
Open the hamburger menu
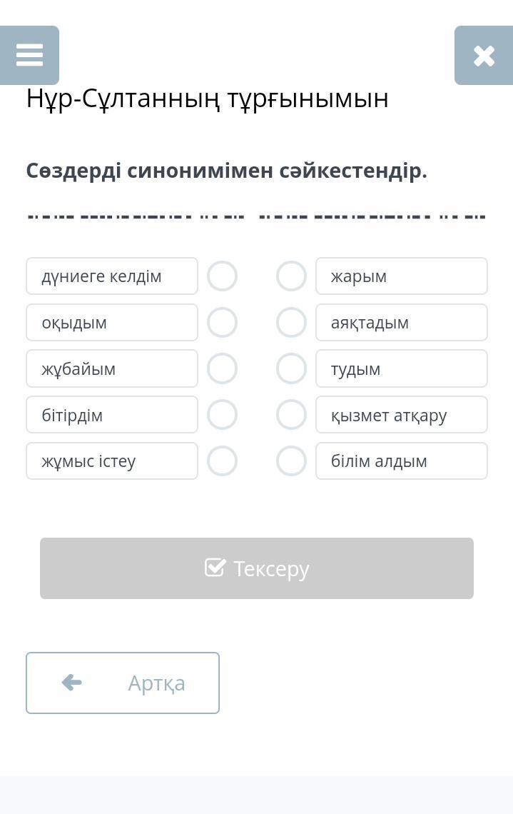pyautogui.click(x=29, y=55)
